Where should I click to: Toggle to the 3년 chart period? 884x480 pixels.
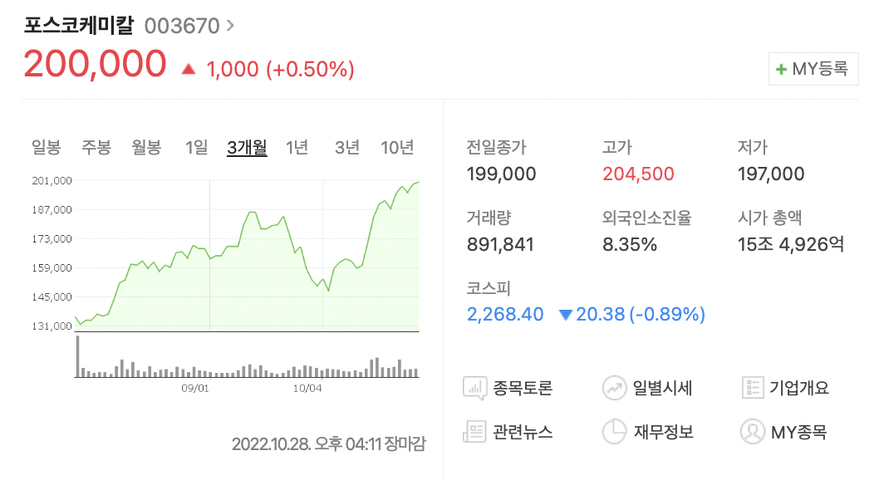click(x=346, y=146)
